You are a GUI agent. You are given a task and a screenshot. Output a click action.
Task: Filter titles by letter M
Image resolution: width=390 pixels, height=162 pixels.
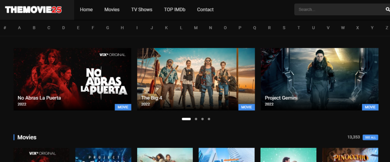pyautogui.click(x=196, y=27)
